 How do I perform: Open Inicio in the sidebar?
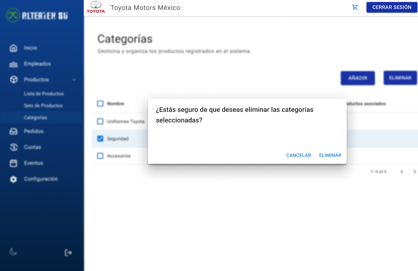tap(31, 48)
